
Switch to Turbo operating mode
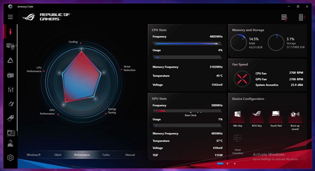(x=106, y=155)
